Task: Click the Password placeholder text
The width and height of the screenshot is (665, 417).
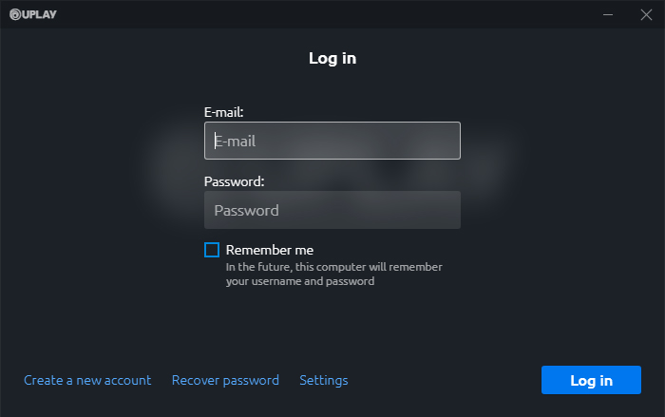Action: [246, 211]
